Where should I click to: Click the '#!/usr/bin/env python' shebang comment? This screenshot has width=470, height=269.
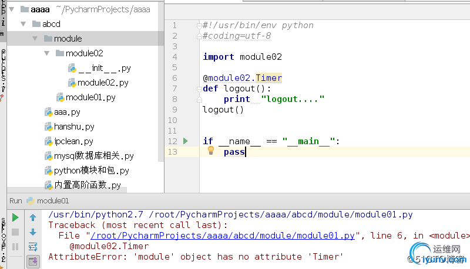click(x=258, y=25)
